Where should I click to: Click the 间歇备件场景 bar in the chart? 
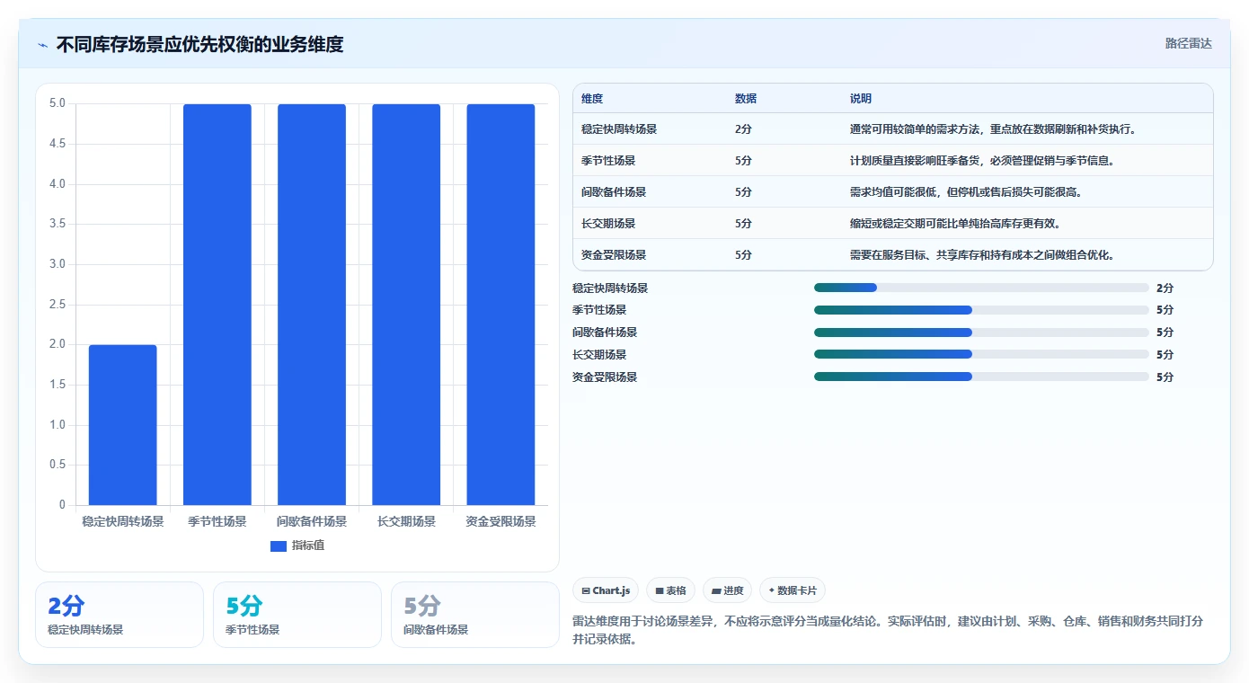click(x=312, y=304)
